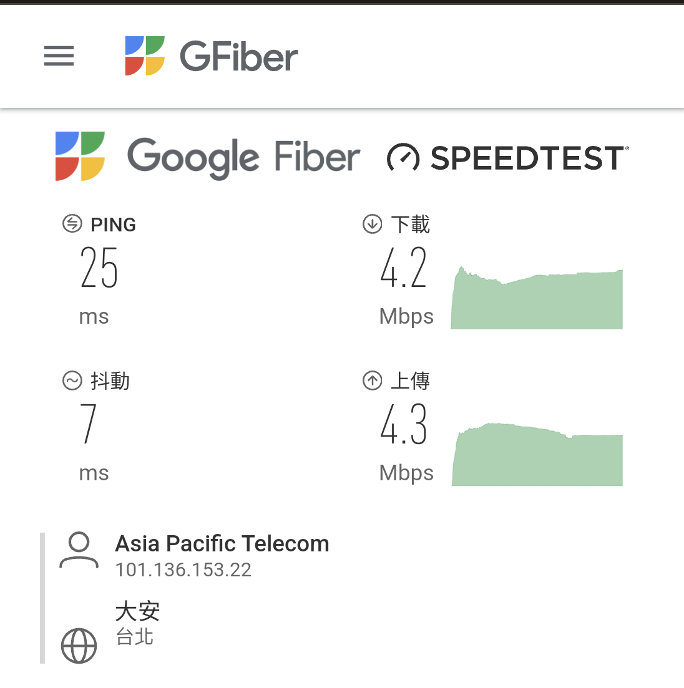Click the IP address 101.136.153.22
684x688 pixels.
(x=183, y=570)
